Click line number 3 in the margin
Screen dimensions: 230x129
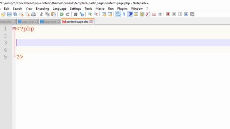(5, 43)
